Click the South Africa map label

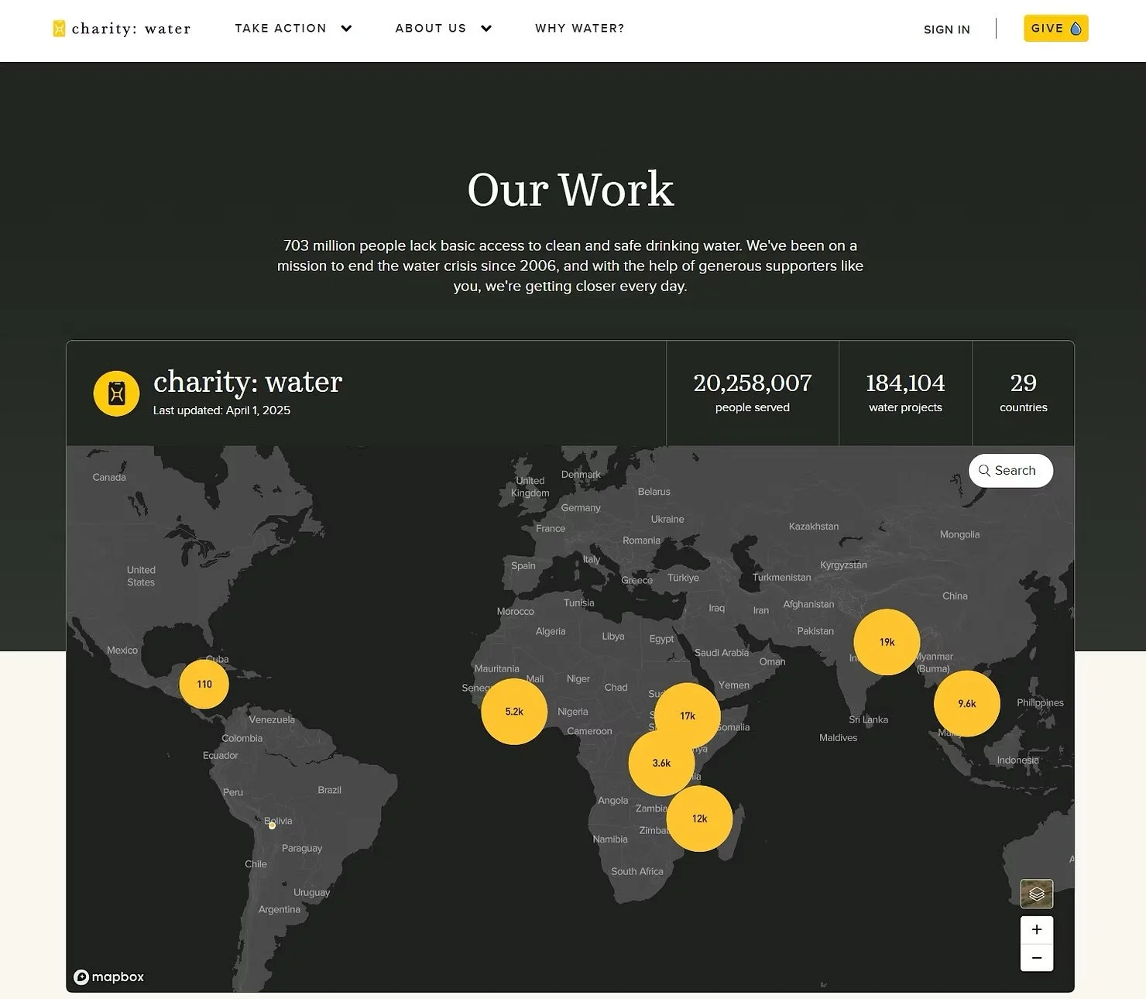pos(637,871)
